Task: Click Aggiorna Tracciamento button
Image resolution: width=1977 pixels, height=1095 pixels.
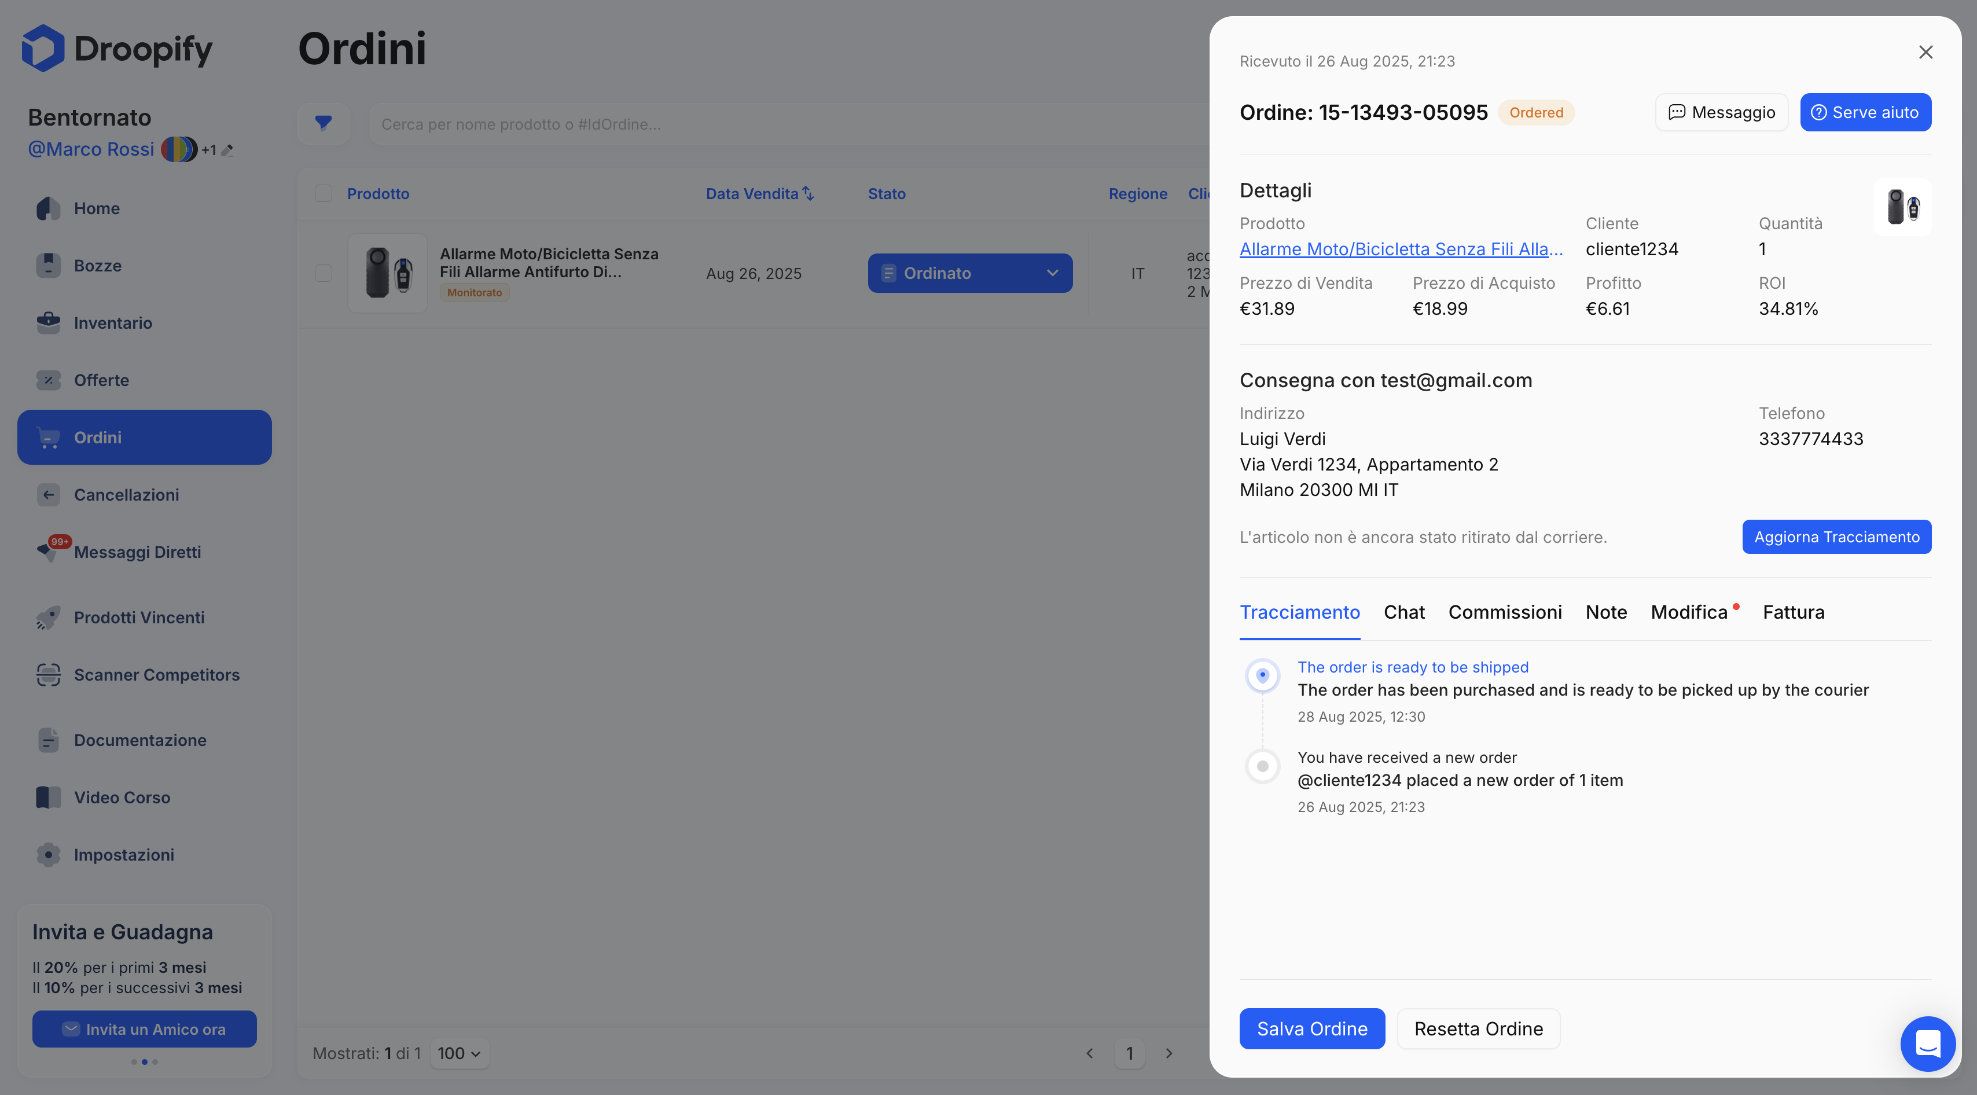Action: tap(1836, 537)
